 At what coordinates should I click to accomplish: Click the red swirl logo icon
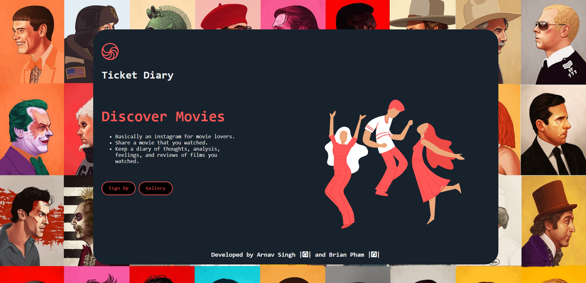coord(110,51)
